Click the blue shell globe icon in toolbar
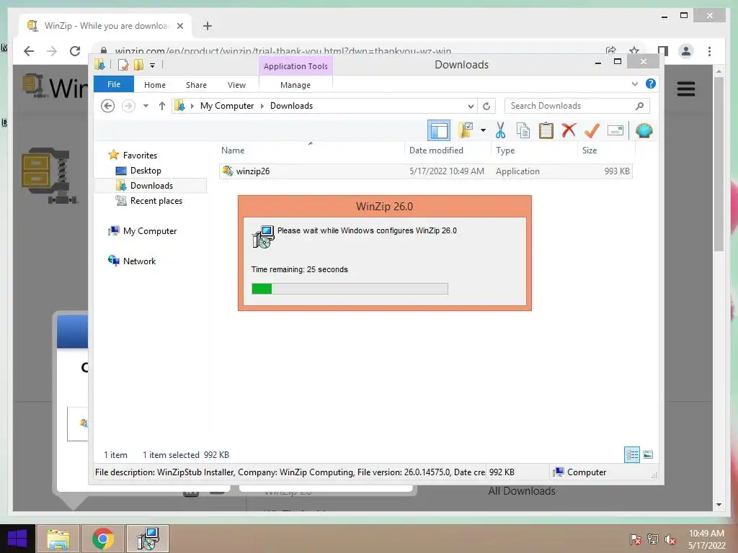 click(x=644, y=130)
